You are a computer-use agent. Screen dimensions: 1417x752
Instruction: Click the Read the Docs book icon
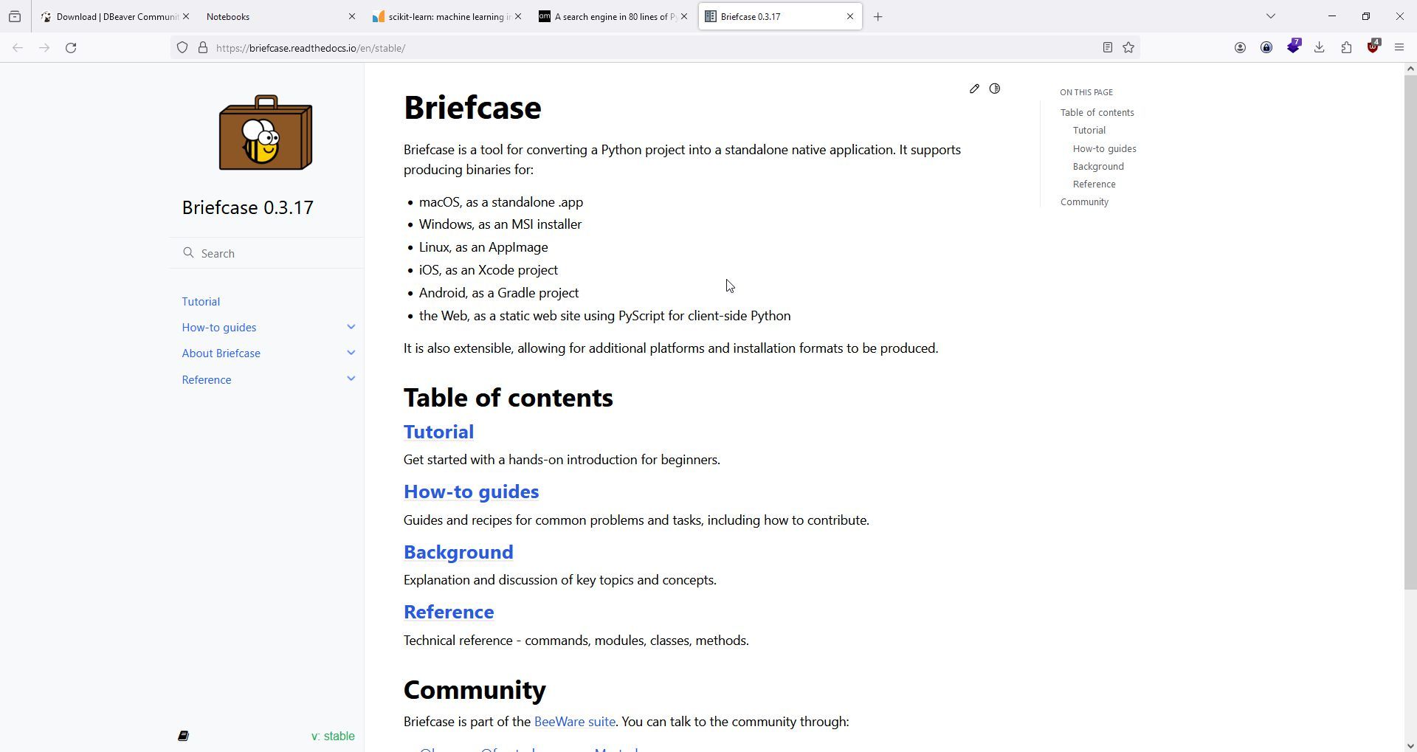184,736
